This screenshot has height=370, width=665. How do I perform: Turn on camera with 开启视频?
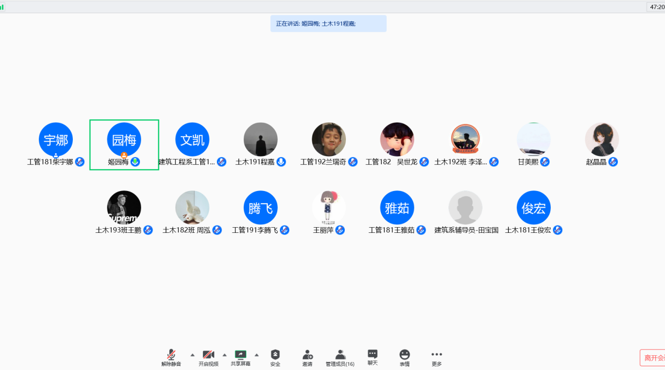[x=208, y=355]
